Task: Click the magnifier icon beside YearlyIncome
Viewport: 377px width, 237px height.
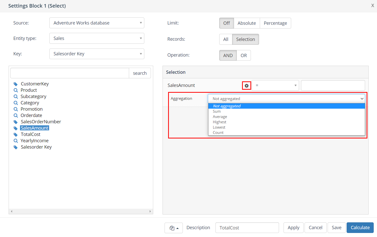Action: coord(16,141)
